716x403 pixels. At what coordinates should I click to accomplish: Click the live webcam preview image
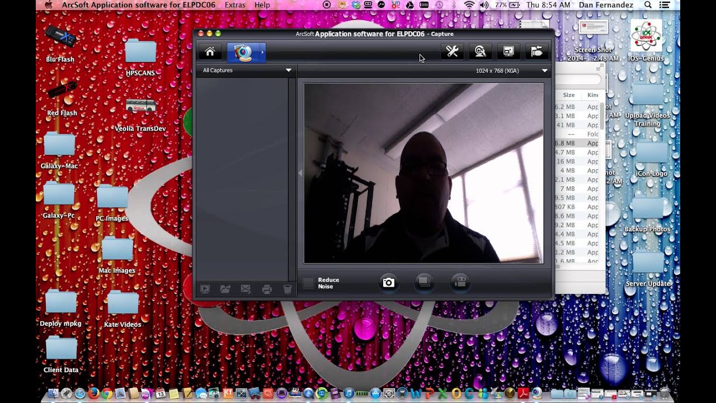(x=423, y=173)
